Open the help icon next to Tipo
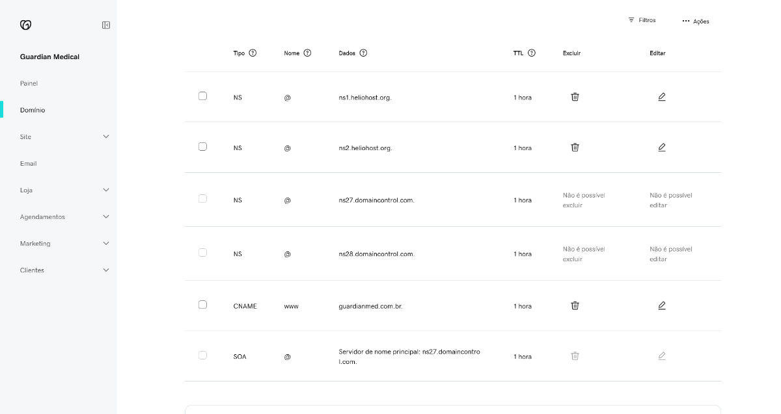 tap(253, 53)
